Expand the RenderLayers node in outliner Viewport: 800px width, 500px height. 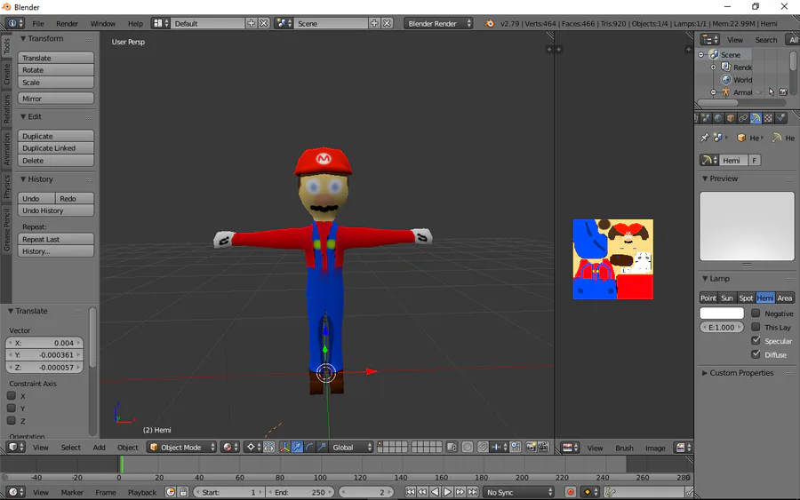(713, 67)
